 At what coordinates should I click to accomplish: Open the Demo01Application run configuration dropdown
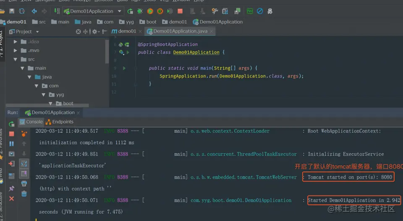point(93,11)
